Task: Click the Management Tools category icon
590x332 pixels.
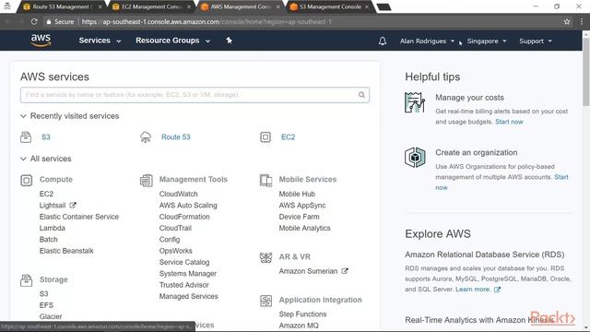Action: tap(147, 181)
